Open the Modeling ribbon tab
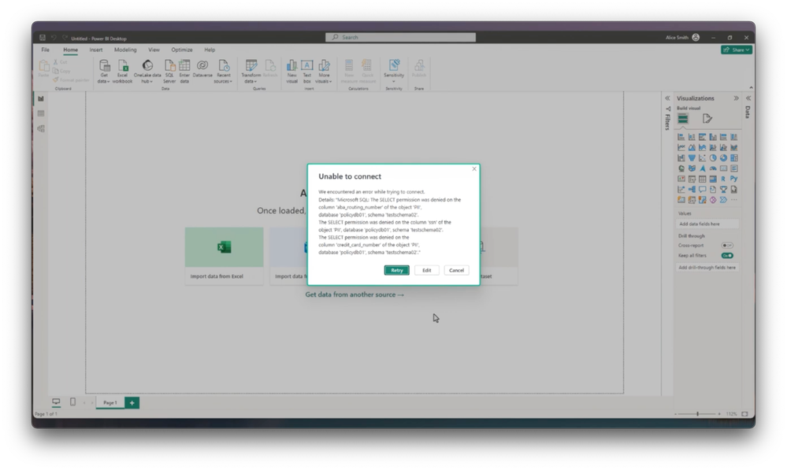Image resolution: width=787 pixels, height=470 pixels. coord(125,50)
